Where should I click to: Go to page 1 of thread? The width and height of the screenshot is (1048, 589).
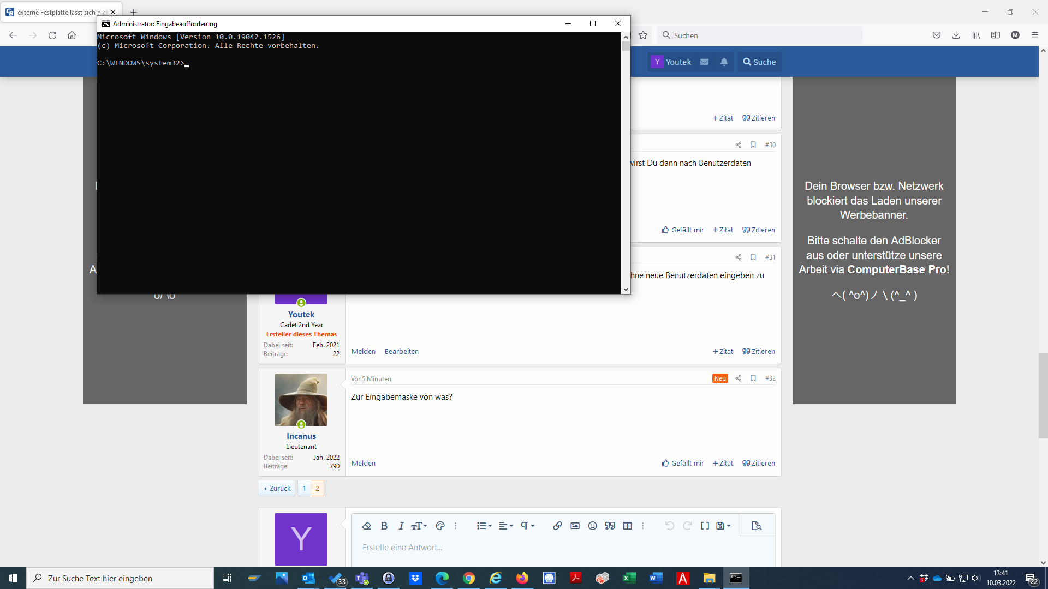[304, 488]
